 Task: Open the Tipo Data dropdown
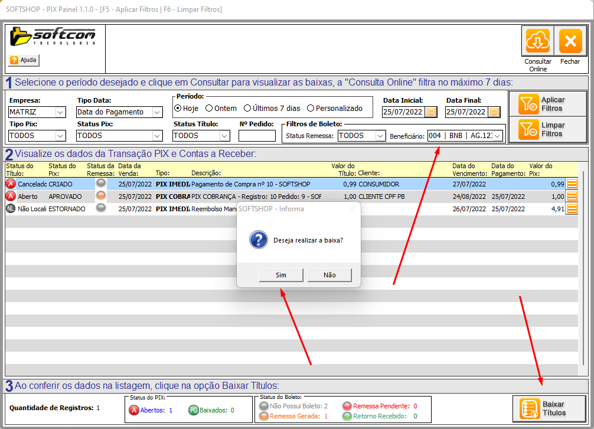[156, 112]
